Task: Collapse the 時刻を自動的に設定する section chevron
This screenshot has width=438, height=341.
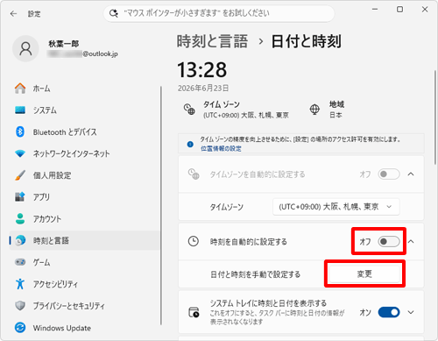Action: (x=411, y=242)
